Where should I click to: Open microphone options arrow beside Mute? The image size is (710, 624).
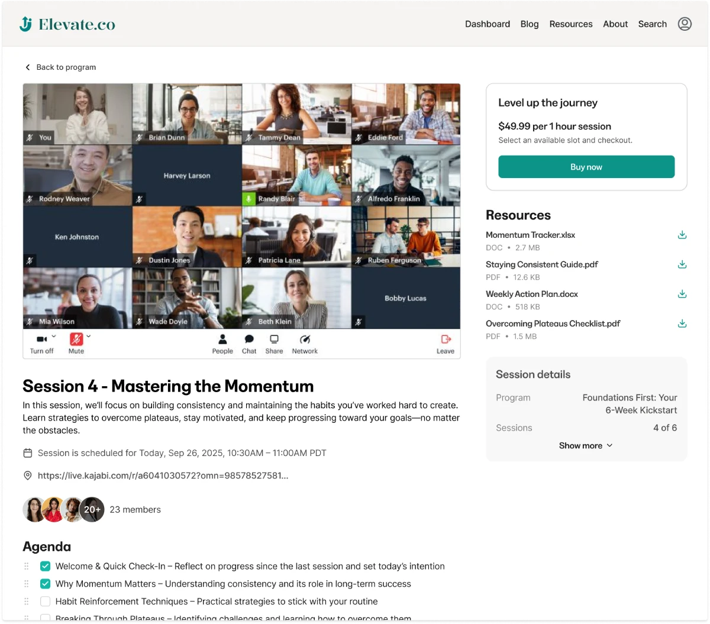[x=89, y=336]
